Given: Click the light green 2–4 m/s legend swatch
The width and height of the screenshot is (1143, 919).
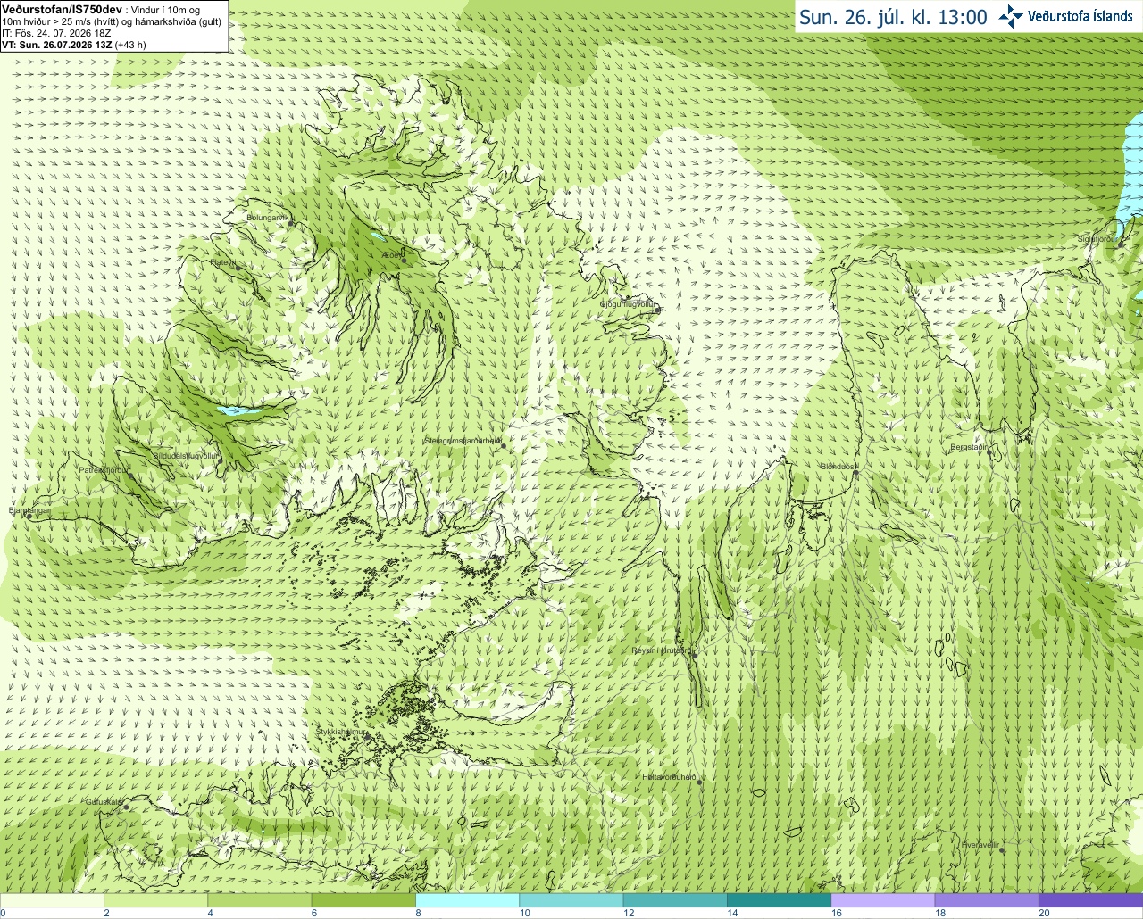Looking at the screenshot, I should click(156, 900).
